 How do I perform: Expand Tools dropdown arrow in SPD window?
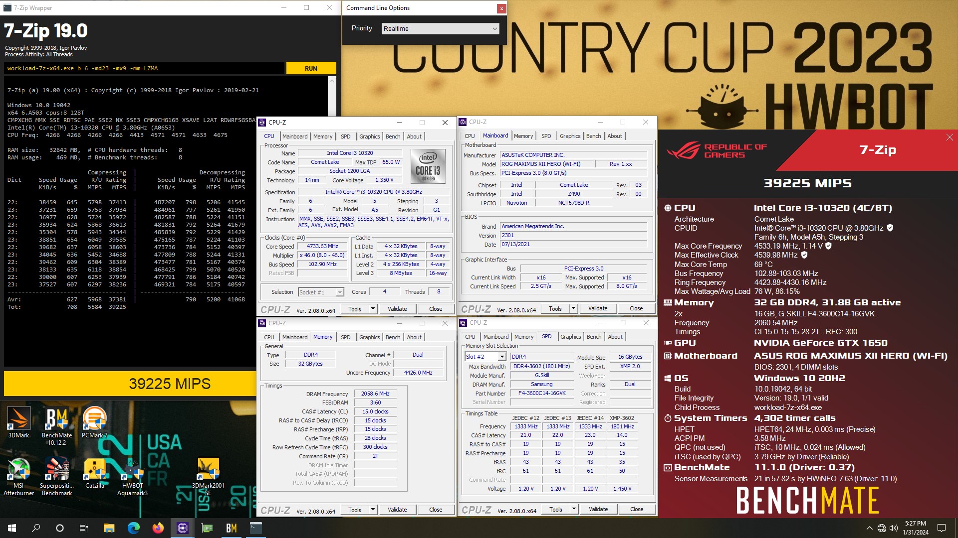(574, 509)
